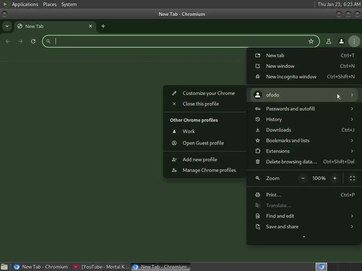Enter full screen via the zoom row icon
Image resolution: width=362 pixels, height=271 pixels.
click(x=352, y=178)
